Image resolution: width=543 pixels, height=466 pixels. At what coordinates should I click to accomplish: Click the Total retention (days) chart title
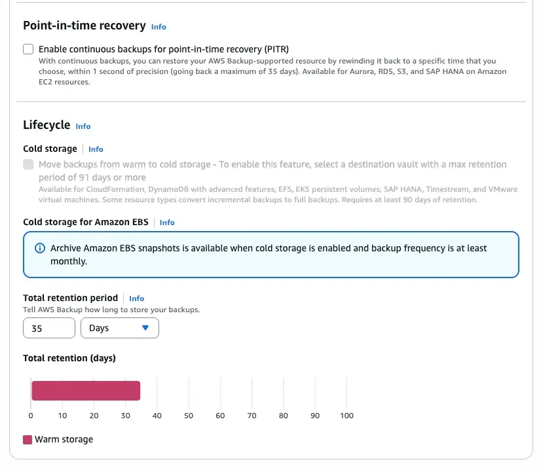coord(69,358)
